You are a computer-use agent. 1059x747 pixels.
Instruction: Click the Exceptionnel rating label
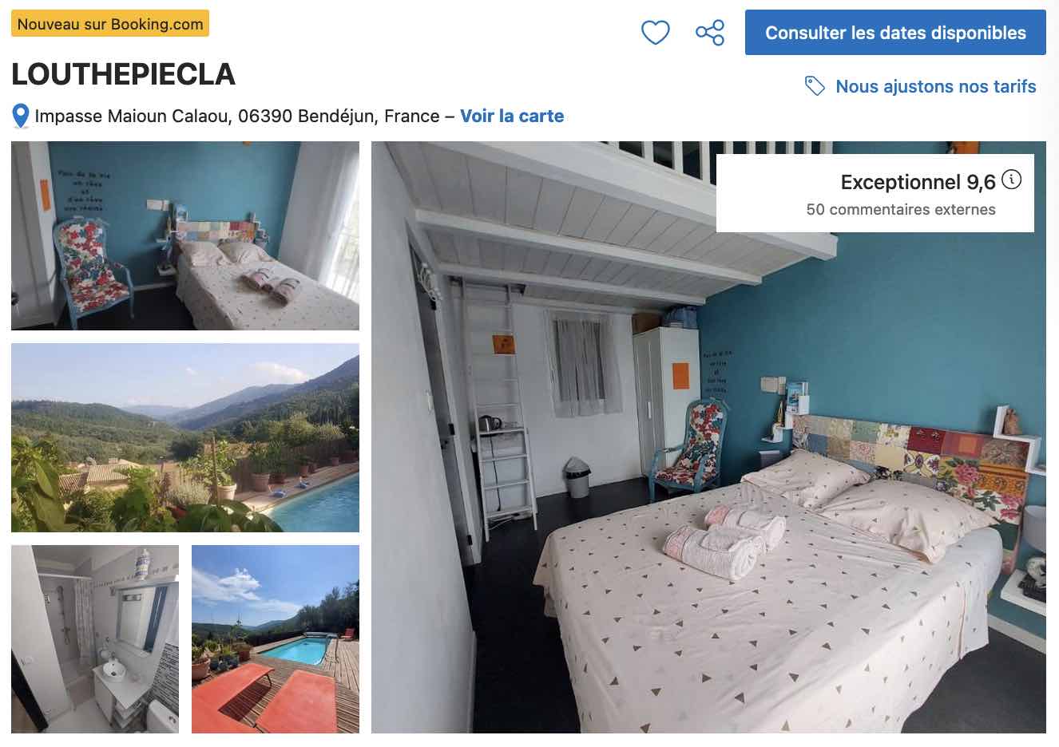pos(900,182)
